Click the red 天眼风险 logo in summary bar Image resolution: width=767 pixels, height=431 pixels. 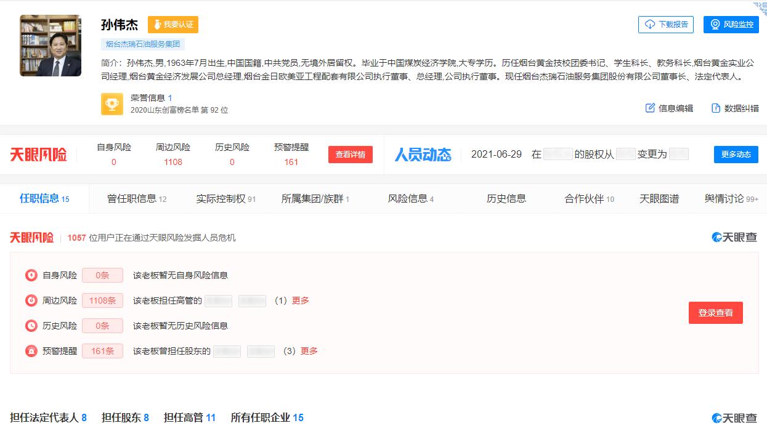point(38,155)
